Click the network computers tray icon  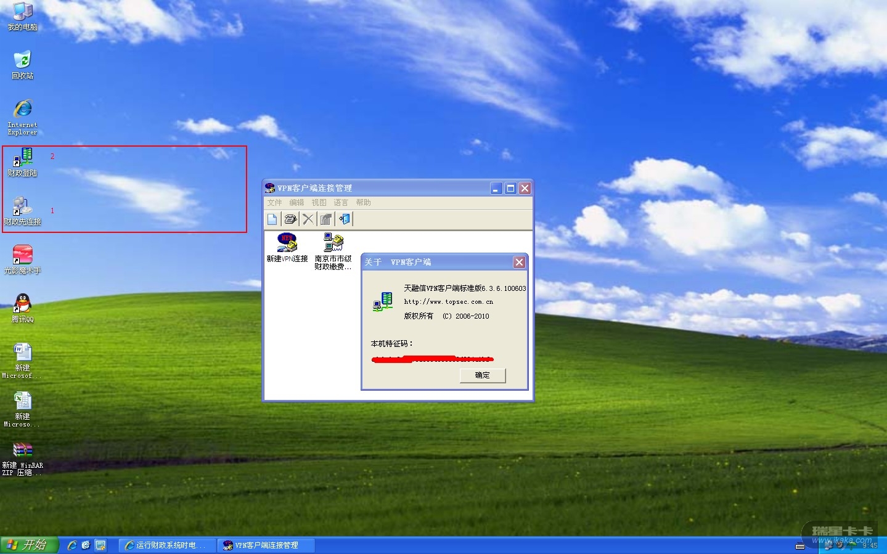pyautogui.click(x=828, y=546)
